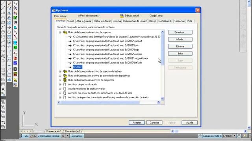Expand 'Ruta de búsqueda de archivos de proyectos'
This screenshot has height=141, width=252.
(x=60, y=80)
